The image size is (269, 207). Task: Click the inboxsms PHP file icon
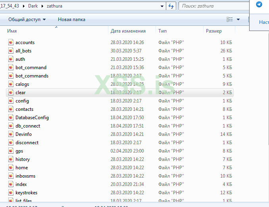[x=11, y=176]
